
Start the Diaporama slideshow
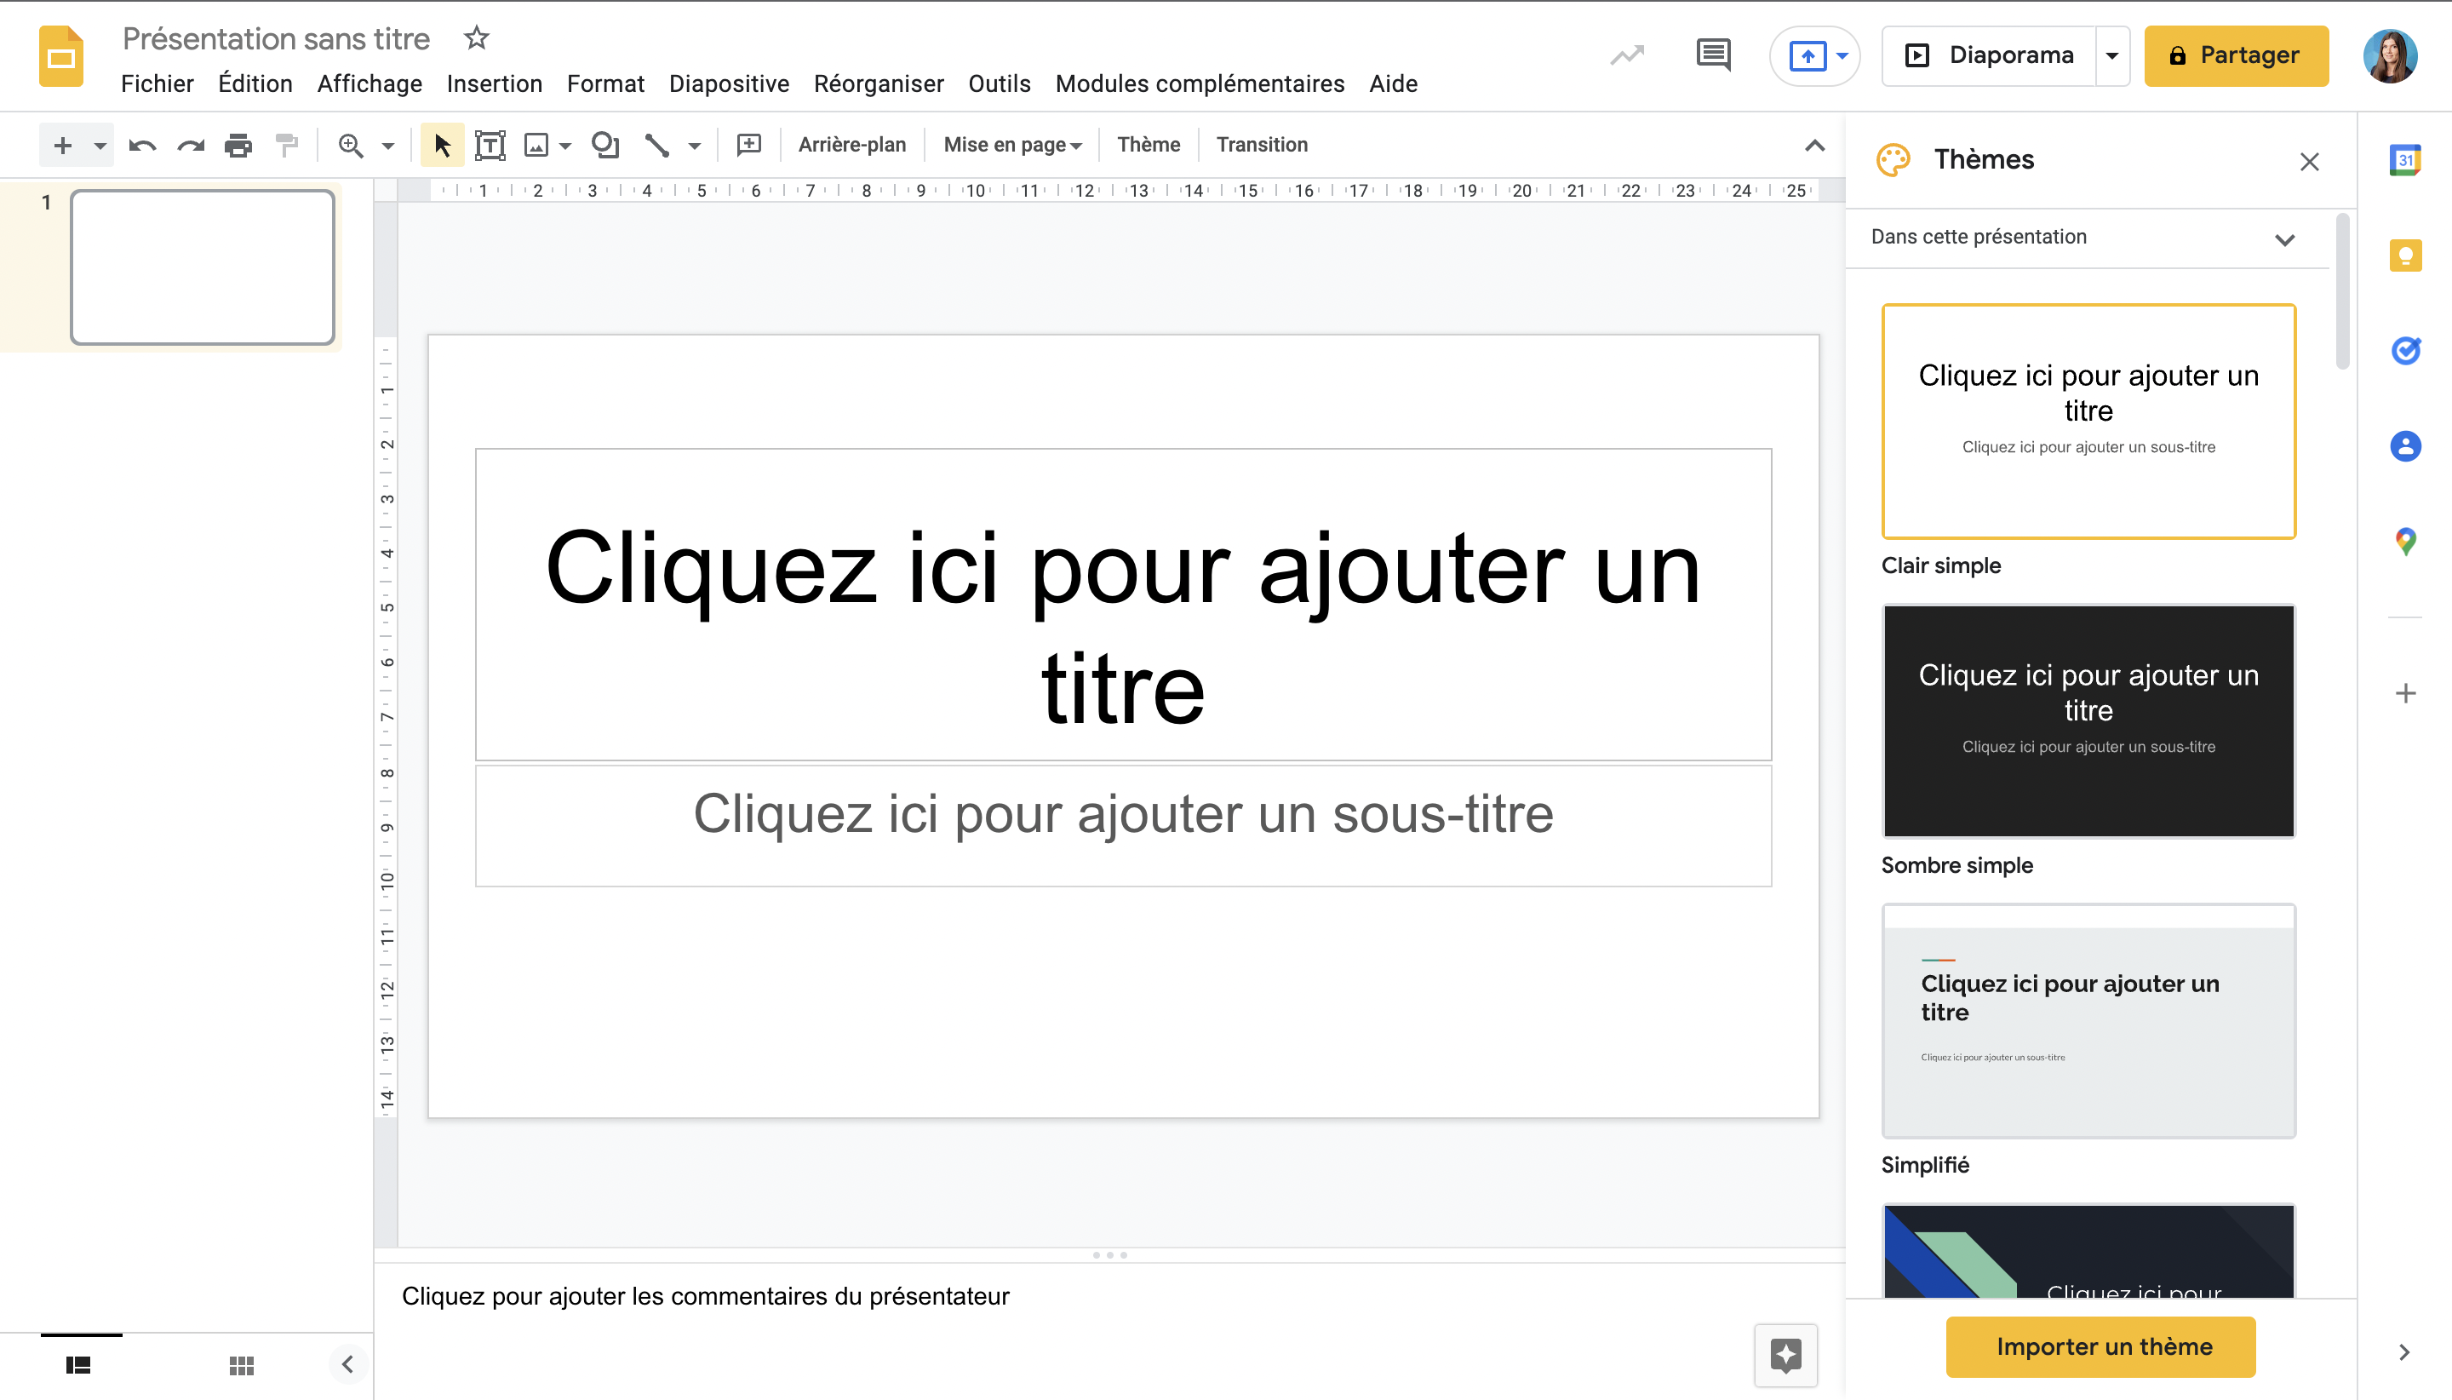click(1989, 55)
